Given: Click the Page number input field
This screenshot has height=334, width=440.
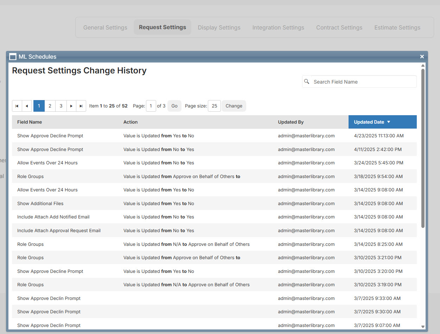Looking at the screenshot, I should [x=151, y=106].
